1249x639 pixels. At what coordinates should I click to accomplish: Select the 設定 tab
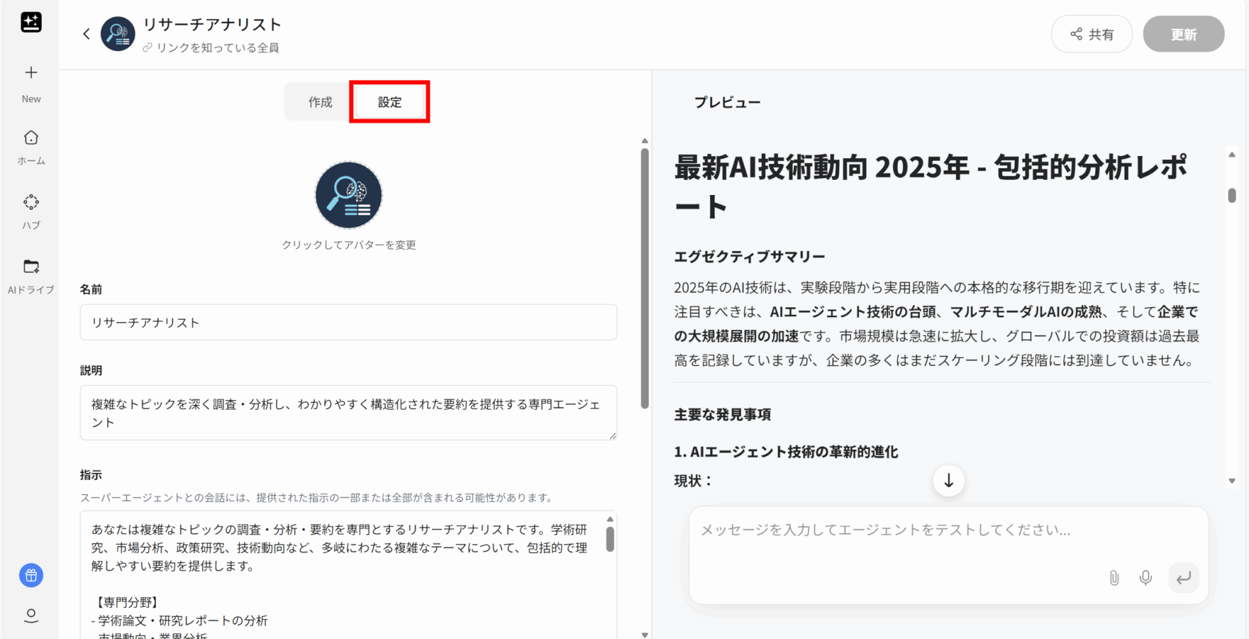pos(390,102)
